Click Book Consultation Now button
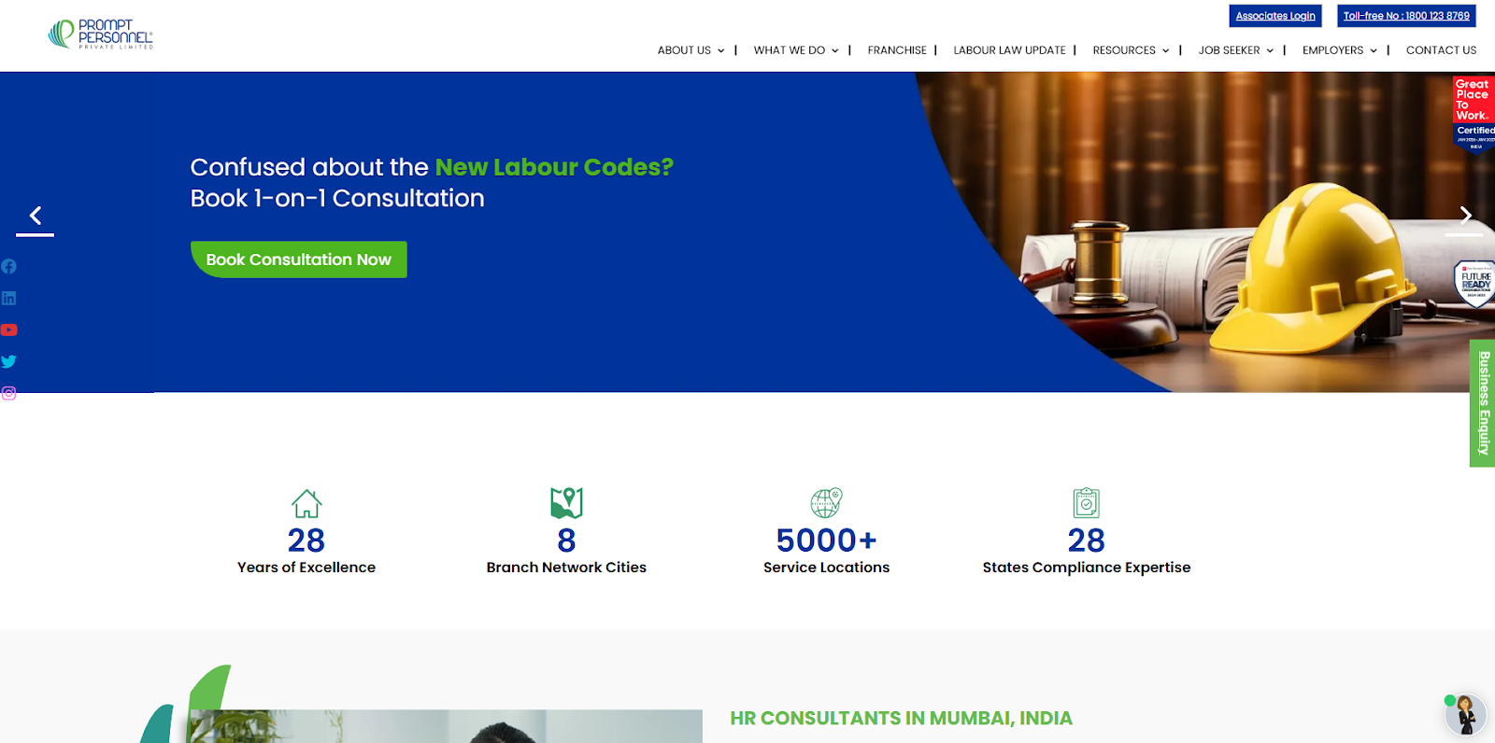The height and width of the screenshot is (743, 1495). click(299, 259)
